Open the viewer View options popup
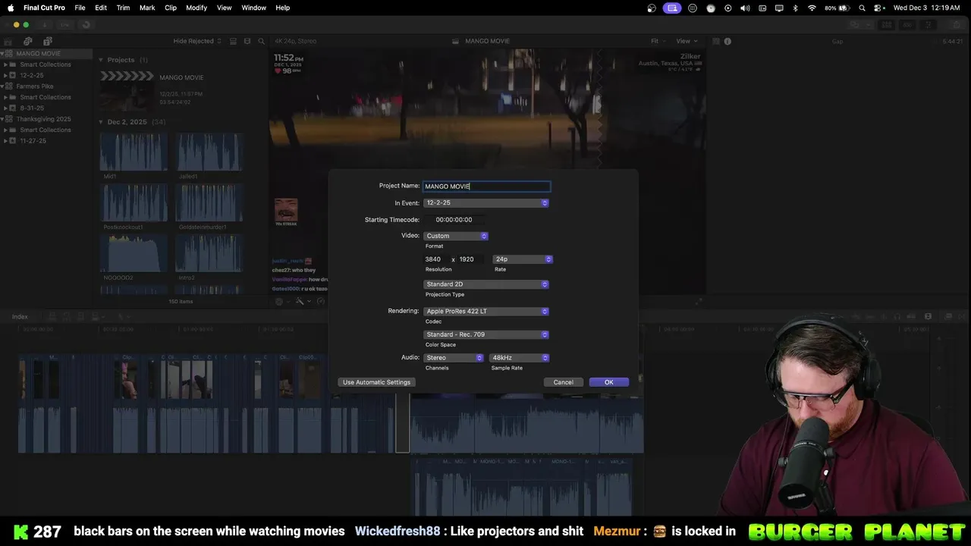 click(686, 41)
